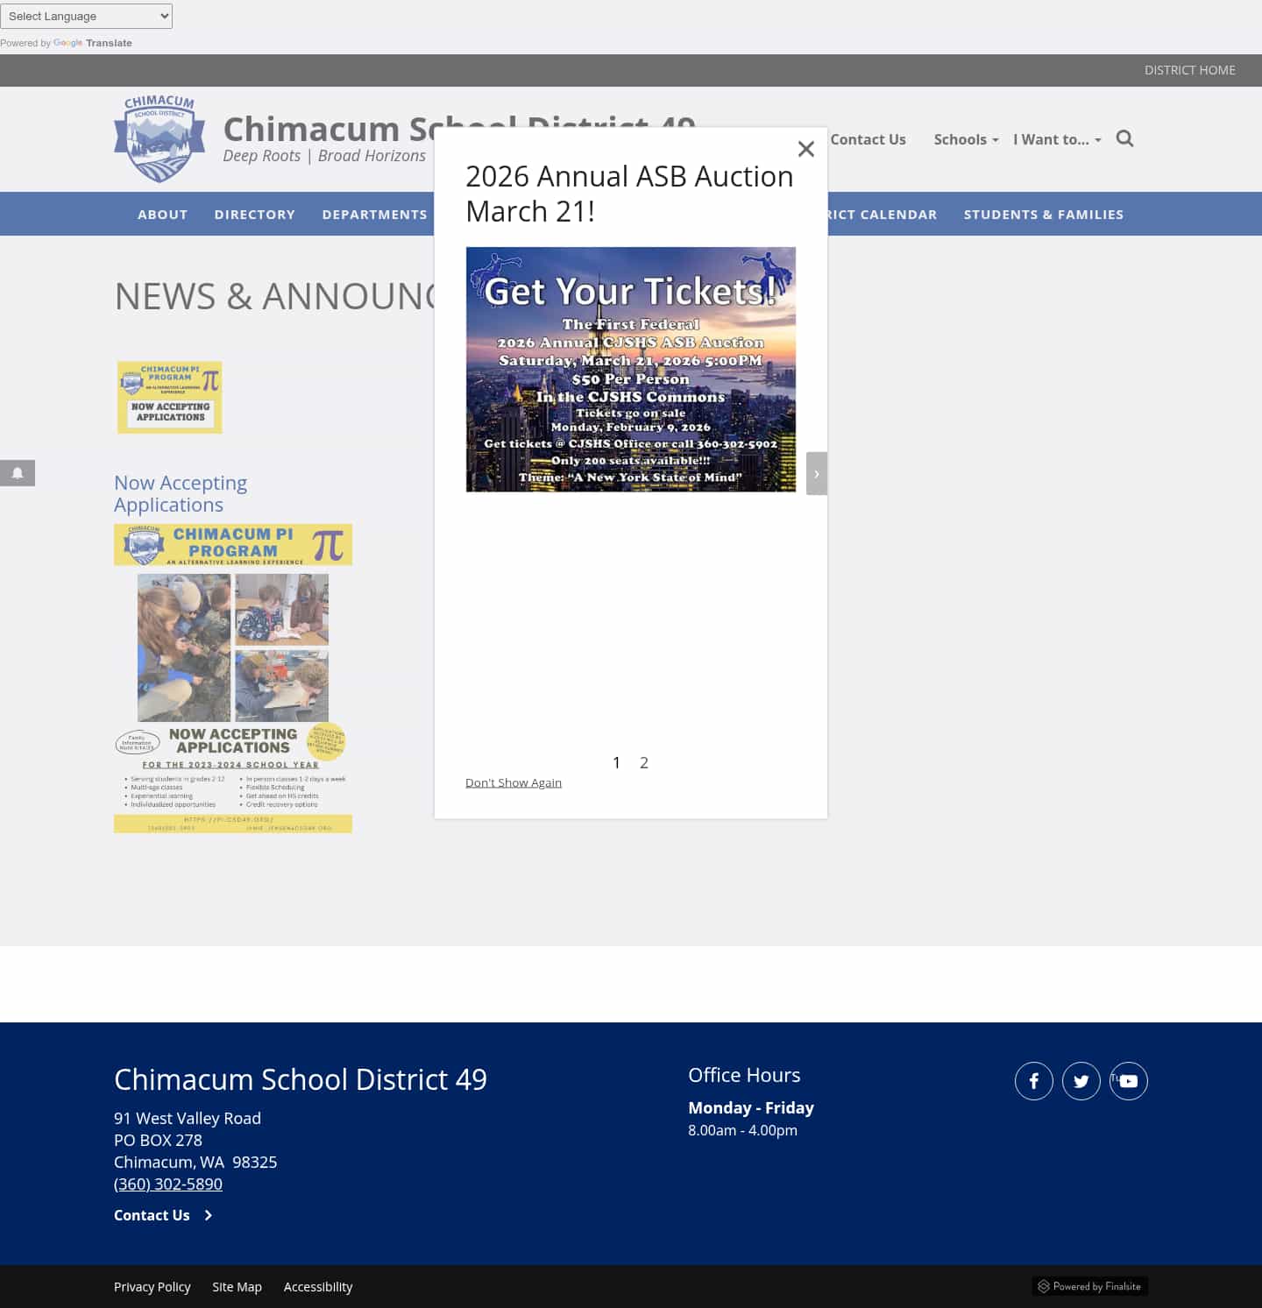Advance to the next popup slide arrow

816,473
